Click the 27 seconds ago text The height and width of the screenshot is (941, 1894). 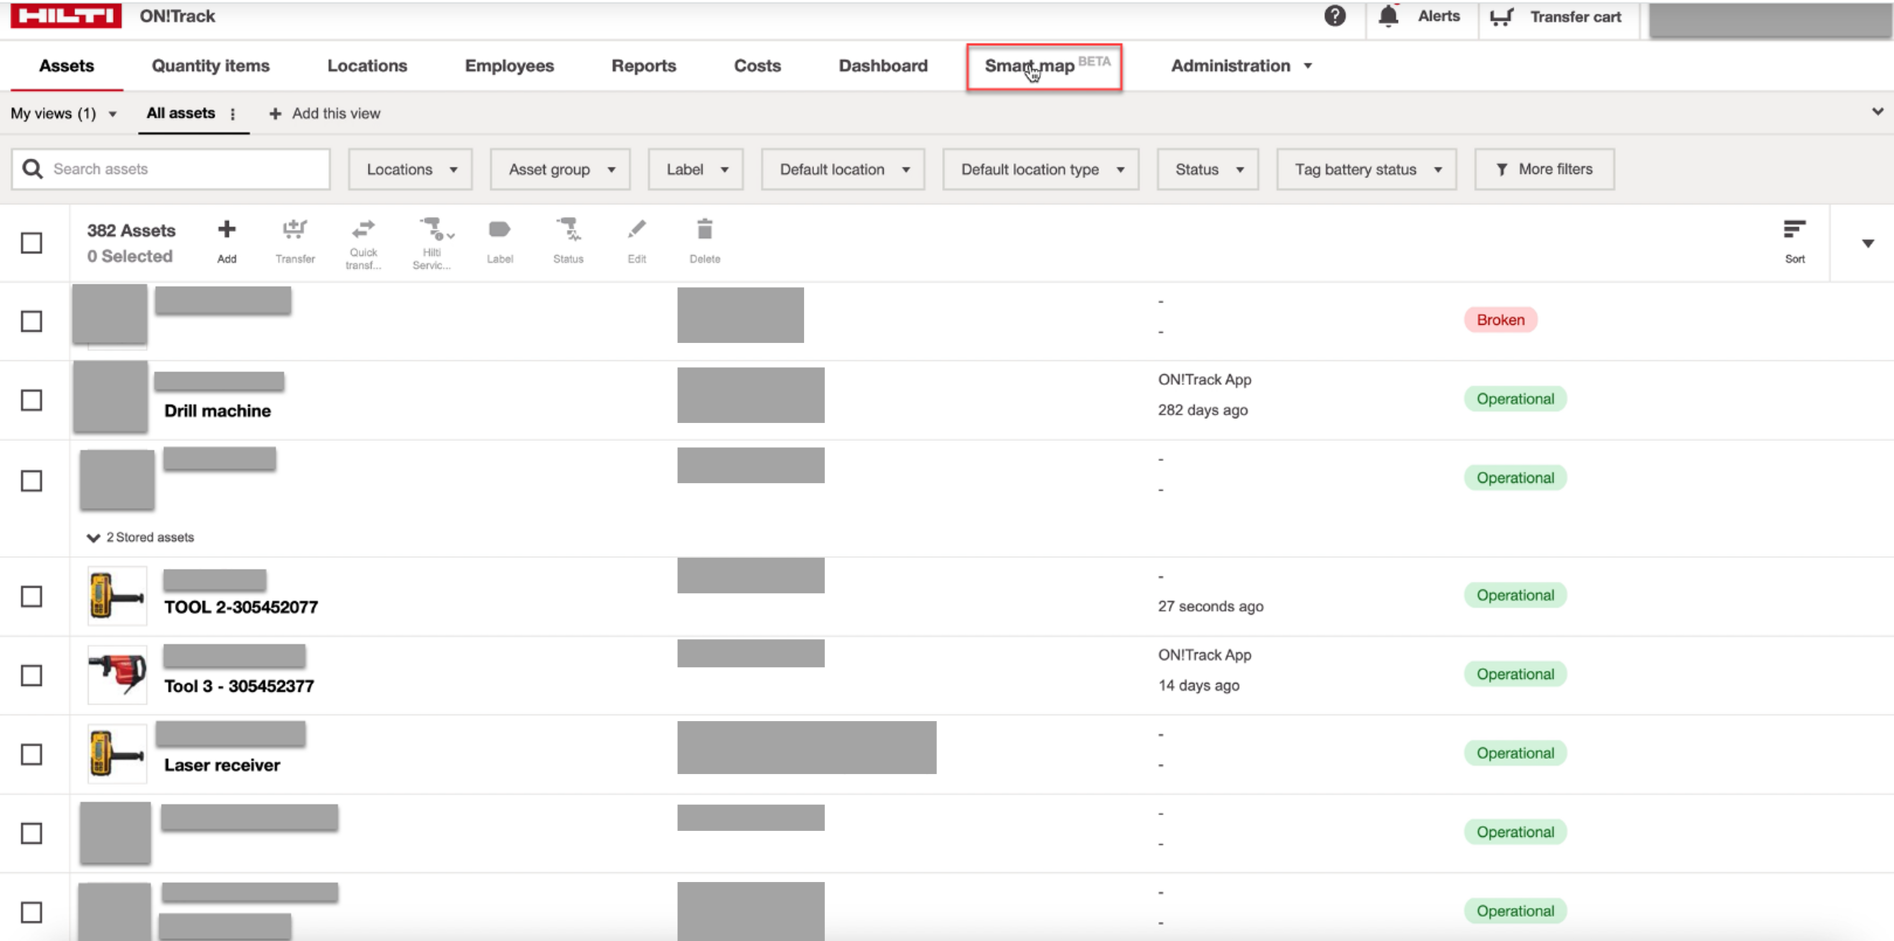1210,606
